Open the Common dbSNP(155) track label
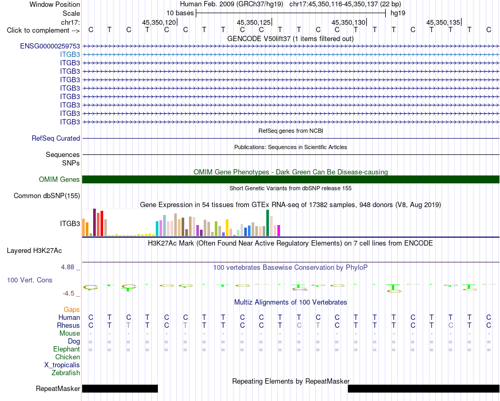 [47, 195]
